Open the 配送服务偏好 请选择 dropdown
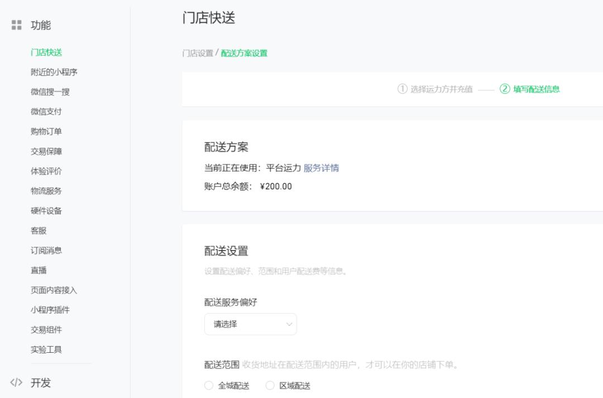 250,324
